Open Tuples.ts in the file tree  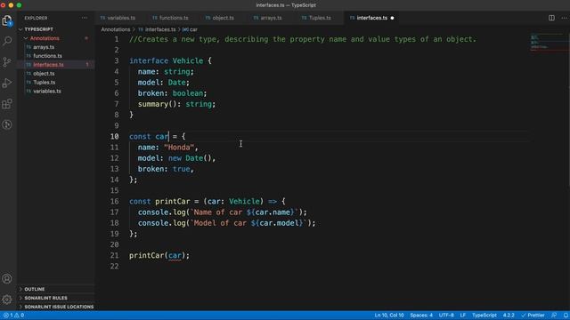pyautogui.click(x=45, y=83)
